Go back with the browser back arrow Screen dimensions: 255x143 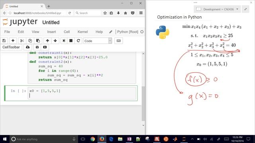pyautogui.click(x=4, y=13)
